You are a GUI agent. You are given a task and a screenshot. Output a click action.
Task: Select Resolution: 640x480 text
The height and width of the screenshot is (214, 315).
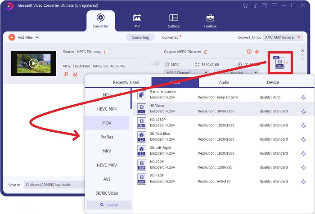click(x=214, y=181)
